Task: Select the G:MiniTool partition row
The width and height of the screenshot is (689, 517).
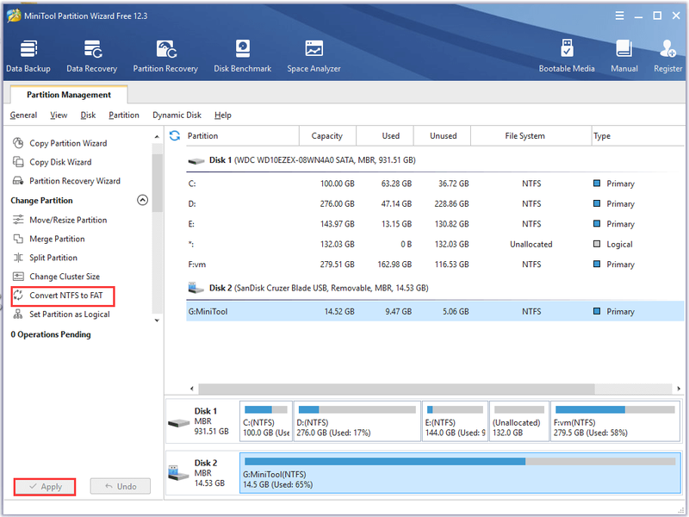Action: pyautogui.click(x=435, y=311)
